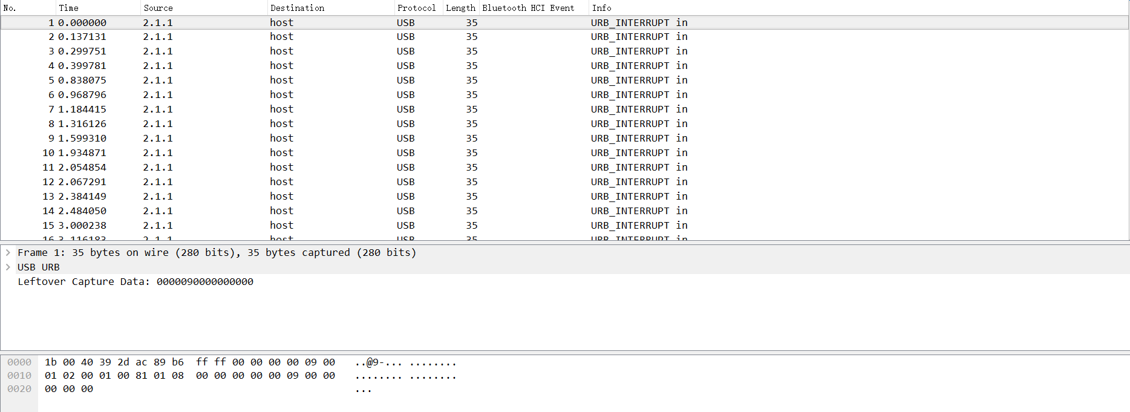The image size is (1130, 412).
Task: Expand the Frame 1 details tree
Action: pos(8,253)
